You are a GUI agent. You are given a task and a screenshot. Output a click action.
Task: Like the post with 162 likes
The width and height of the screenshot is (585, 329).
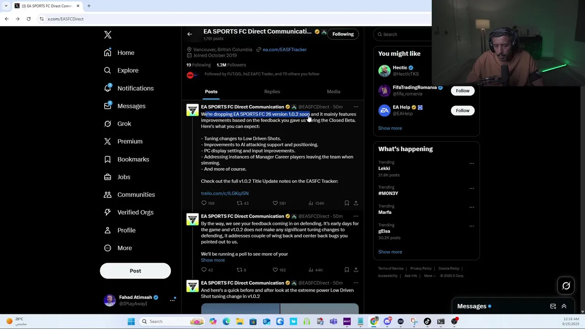click(x=279, y=270)
